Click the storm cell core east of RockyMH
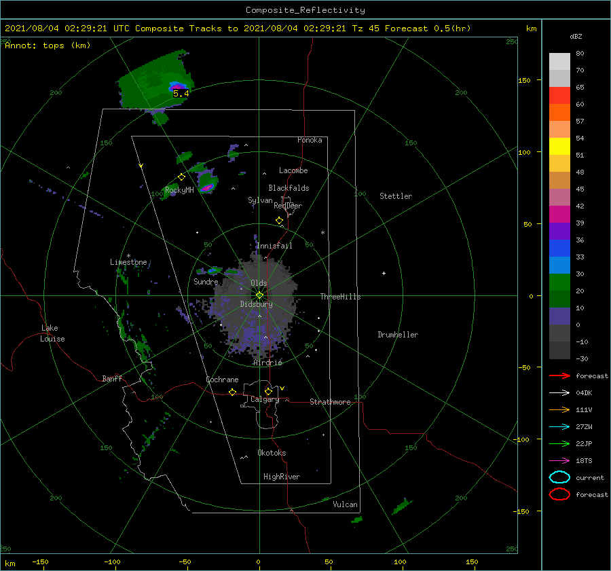Image resolution: width=611 pixels, height=571 pixels. tap(207, 188)
